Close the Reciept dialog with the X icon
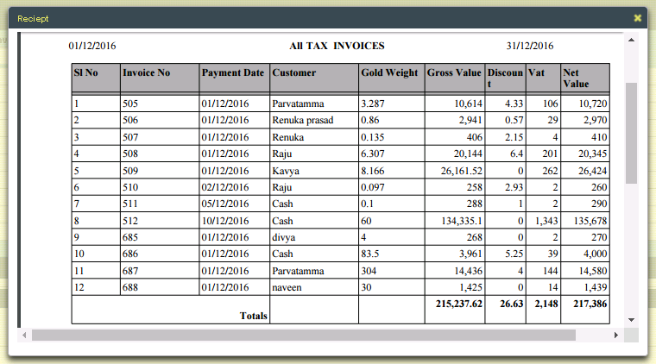Image resolution: width=656 pixels, height=364 pixels. point(637,18)
